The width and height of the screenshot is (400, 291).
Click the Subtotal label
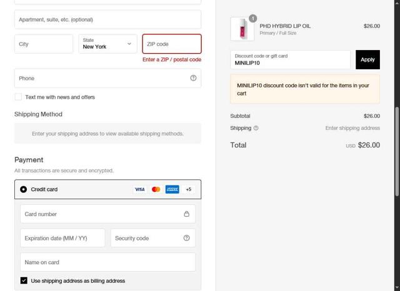240,116
